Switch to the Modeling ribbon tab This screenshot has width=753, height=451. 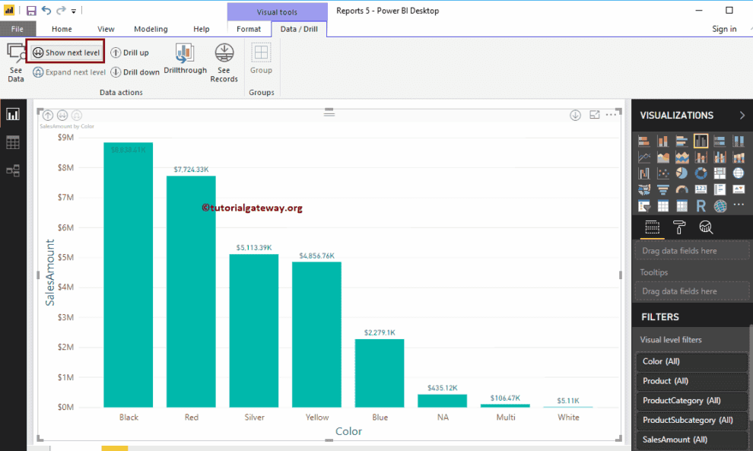pos(151,29)
